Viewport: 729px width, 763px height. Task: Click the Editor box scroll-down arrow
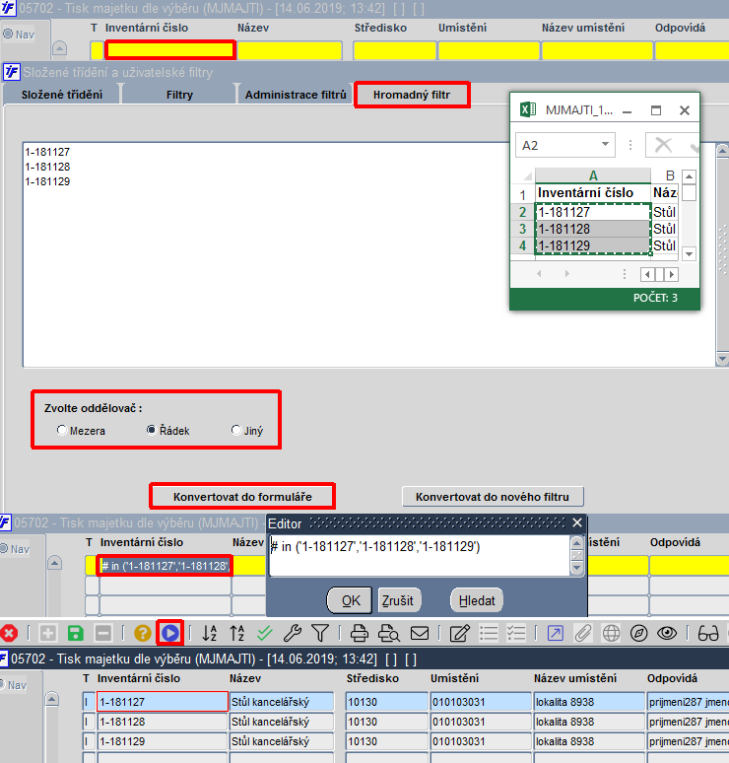pyautogui.click(x=576, y=568)
